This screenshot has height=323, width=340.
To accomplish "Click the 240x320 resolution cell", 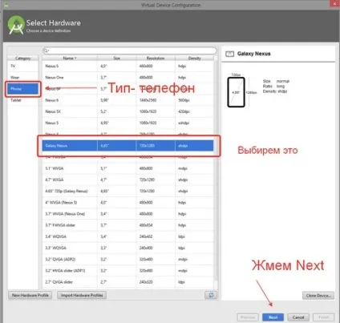I will click(x=156, y=282).
